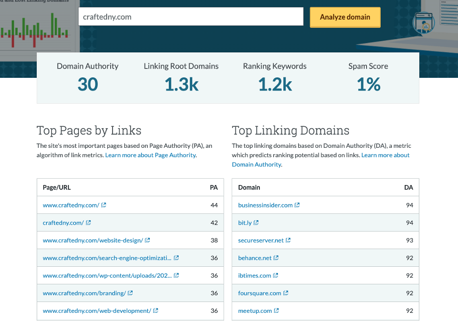Click external link icon beside secureserver.net

(288, 240)
